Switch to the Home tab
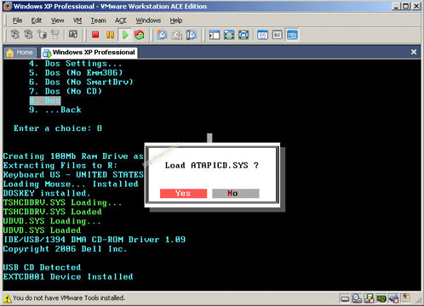 point(20,53)
